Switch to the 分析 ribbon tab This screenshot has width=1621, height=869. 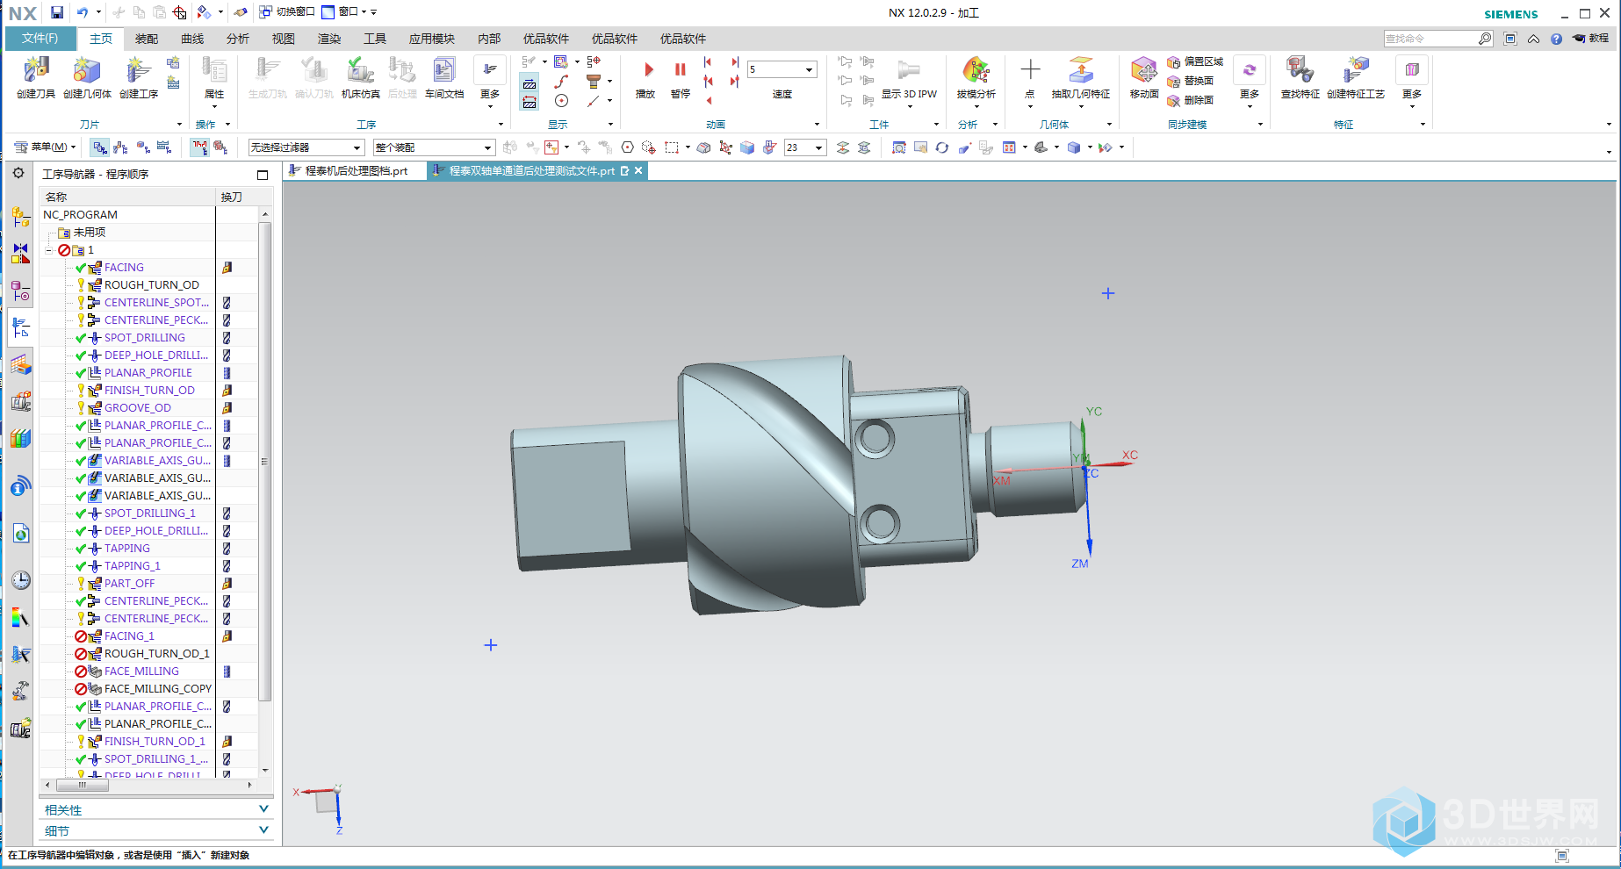click(238, 39)
